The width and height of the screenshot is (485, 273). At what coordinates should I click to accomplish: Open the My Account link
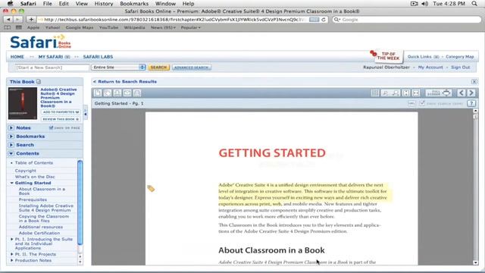point(430,67)
